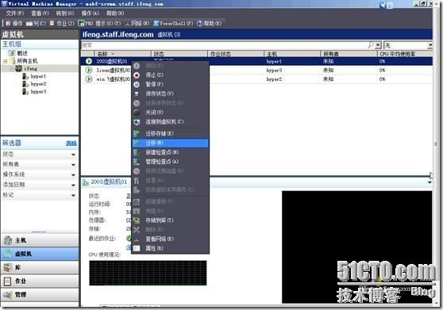Open the 文件 menu
The image size is (443, 310).
pos(15,13)
